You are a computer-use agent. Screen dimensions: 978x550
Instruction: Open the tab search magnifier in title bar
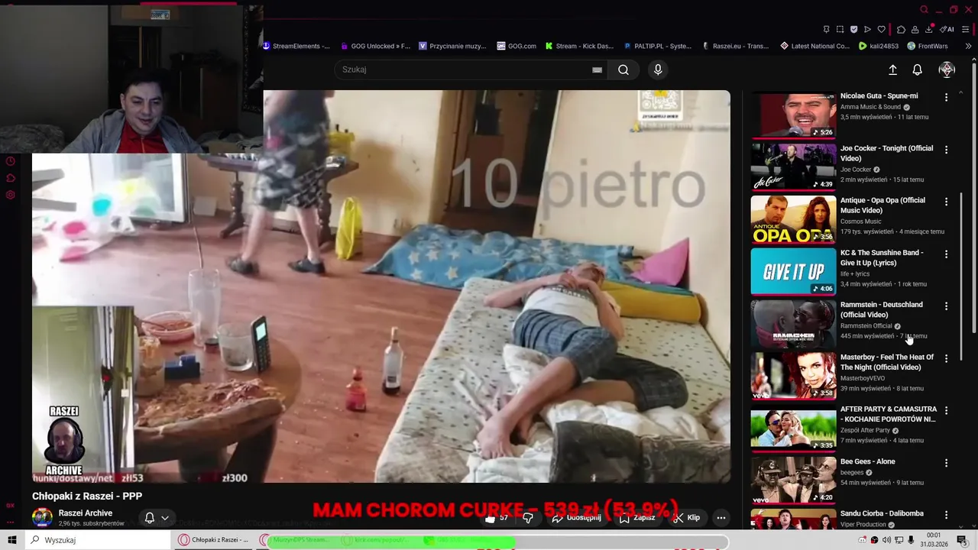pyautogui.click(x=924, y=10)
